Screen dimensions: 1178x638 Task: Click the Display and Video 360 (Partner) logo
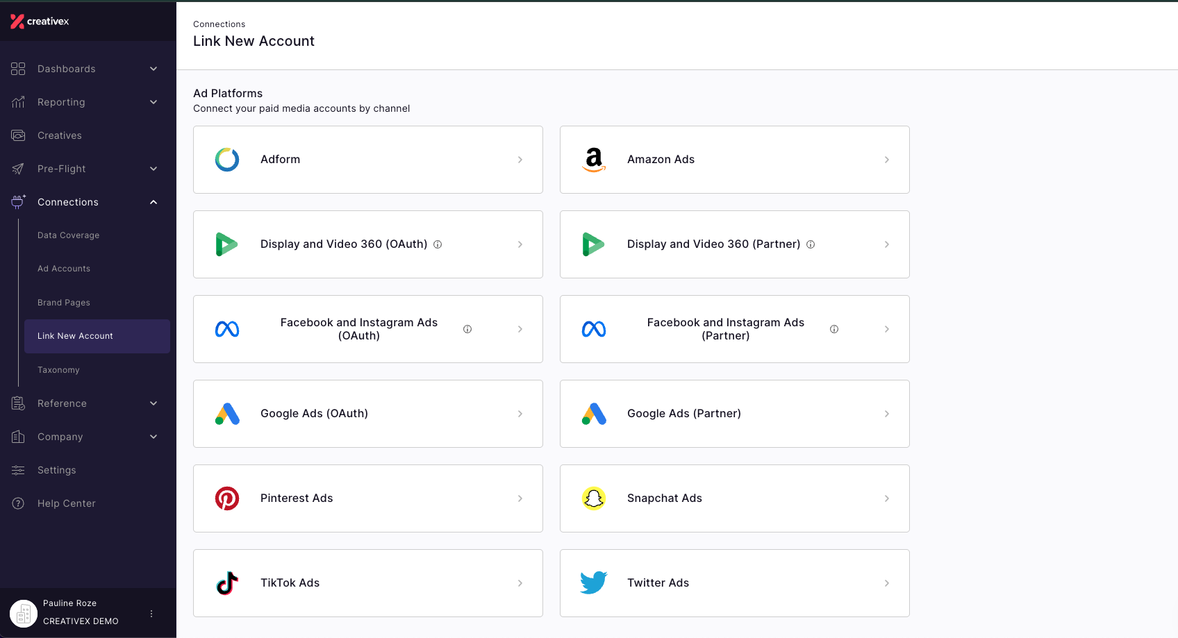594,244
